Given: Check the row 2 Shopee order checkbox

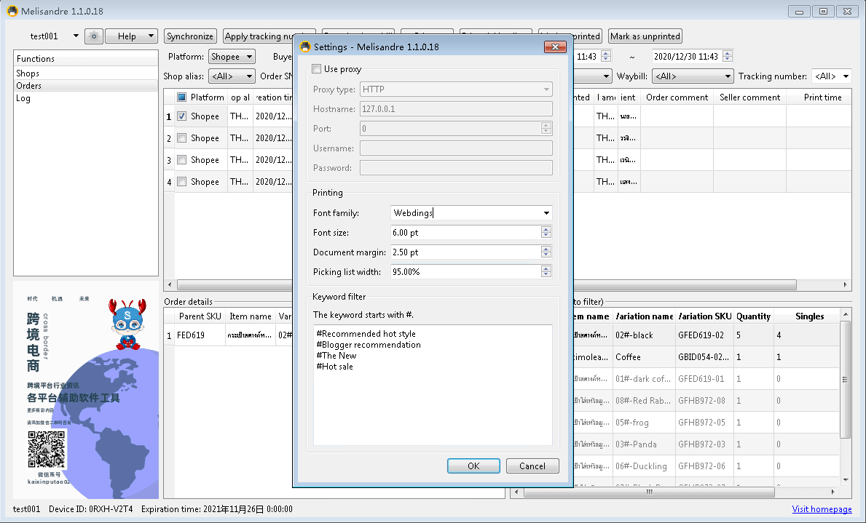Looking at the screenshot, I should pos(181,138).
